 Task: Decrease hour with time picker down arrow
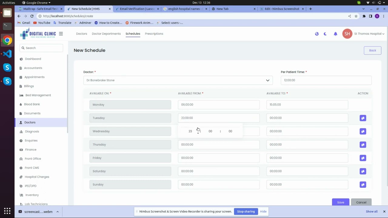(198, 133)
